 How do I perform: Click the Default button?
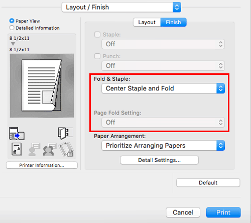208,183
